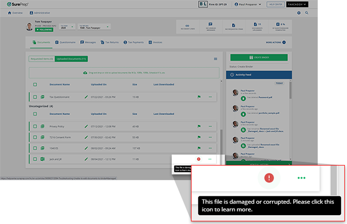Open the Tax Return 1040 - Tom Taxpayer dropdown
This screenshot has height=224, width=347.
point(94,27)
